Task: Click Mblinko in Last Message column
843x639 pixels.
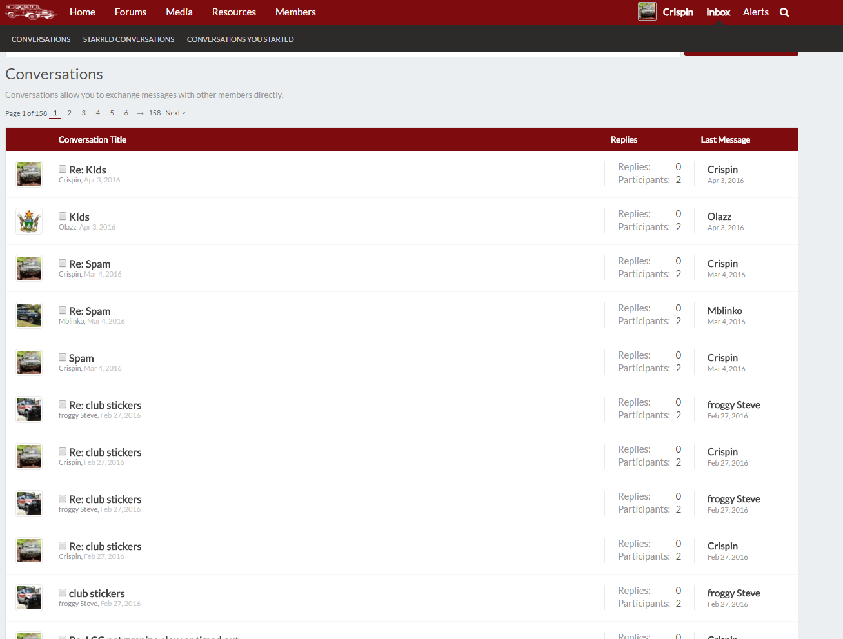Action: coord(725,311)
